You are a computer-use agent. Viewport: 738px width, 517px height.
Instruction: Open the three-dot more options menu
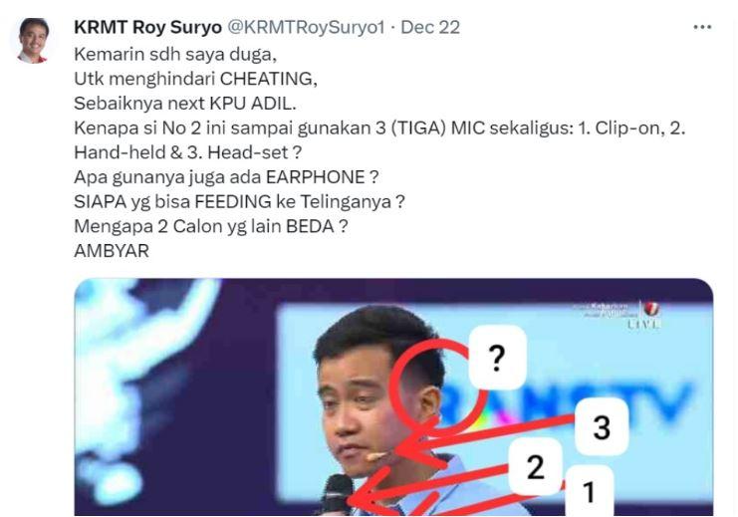702,28
